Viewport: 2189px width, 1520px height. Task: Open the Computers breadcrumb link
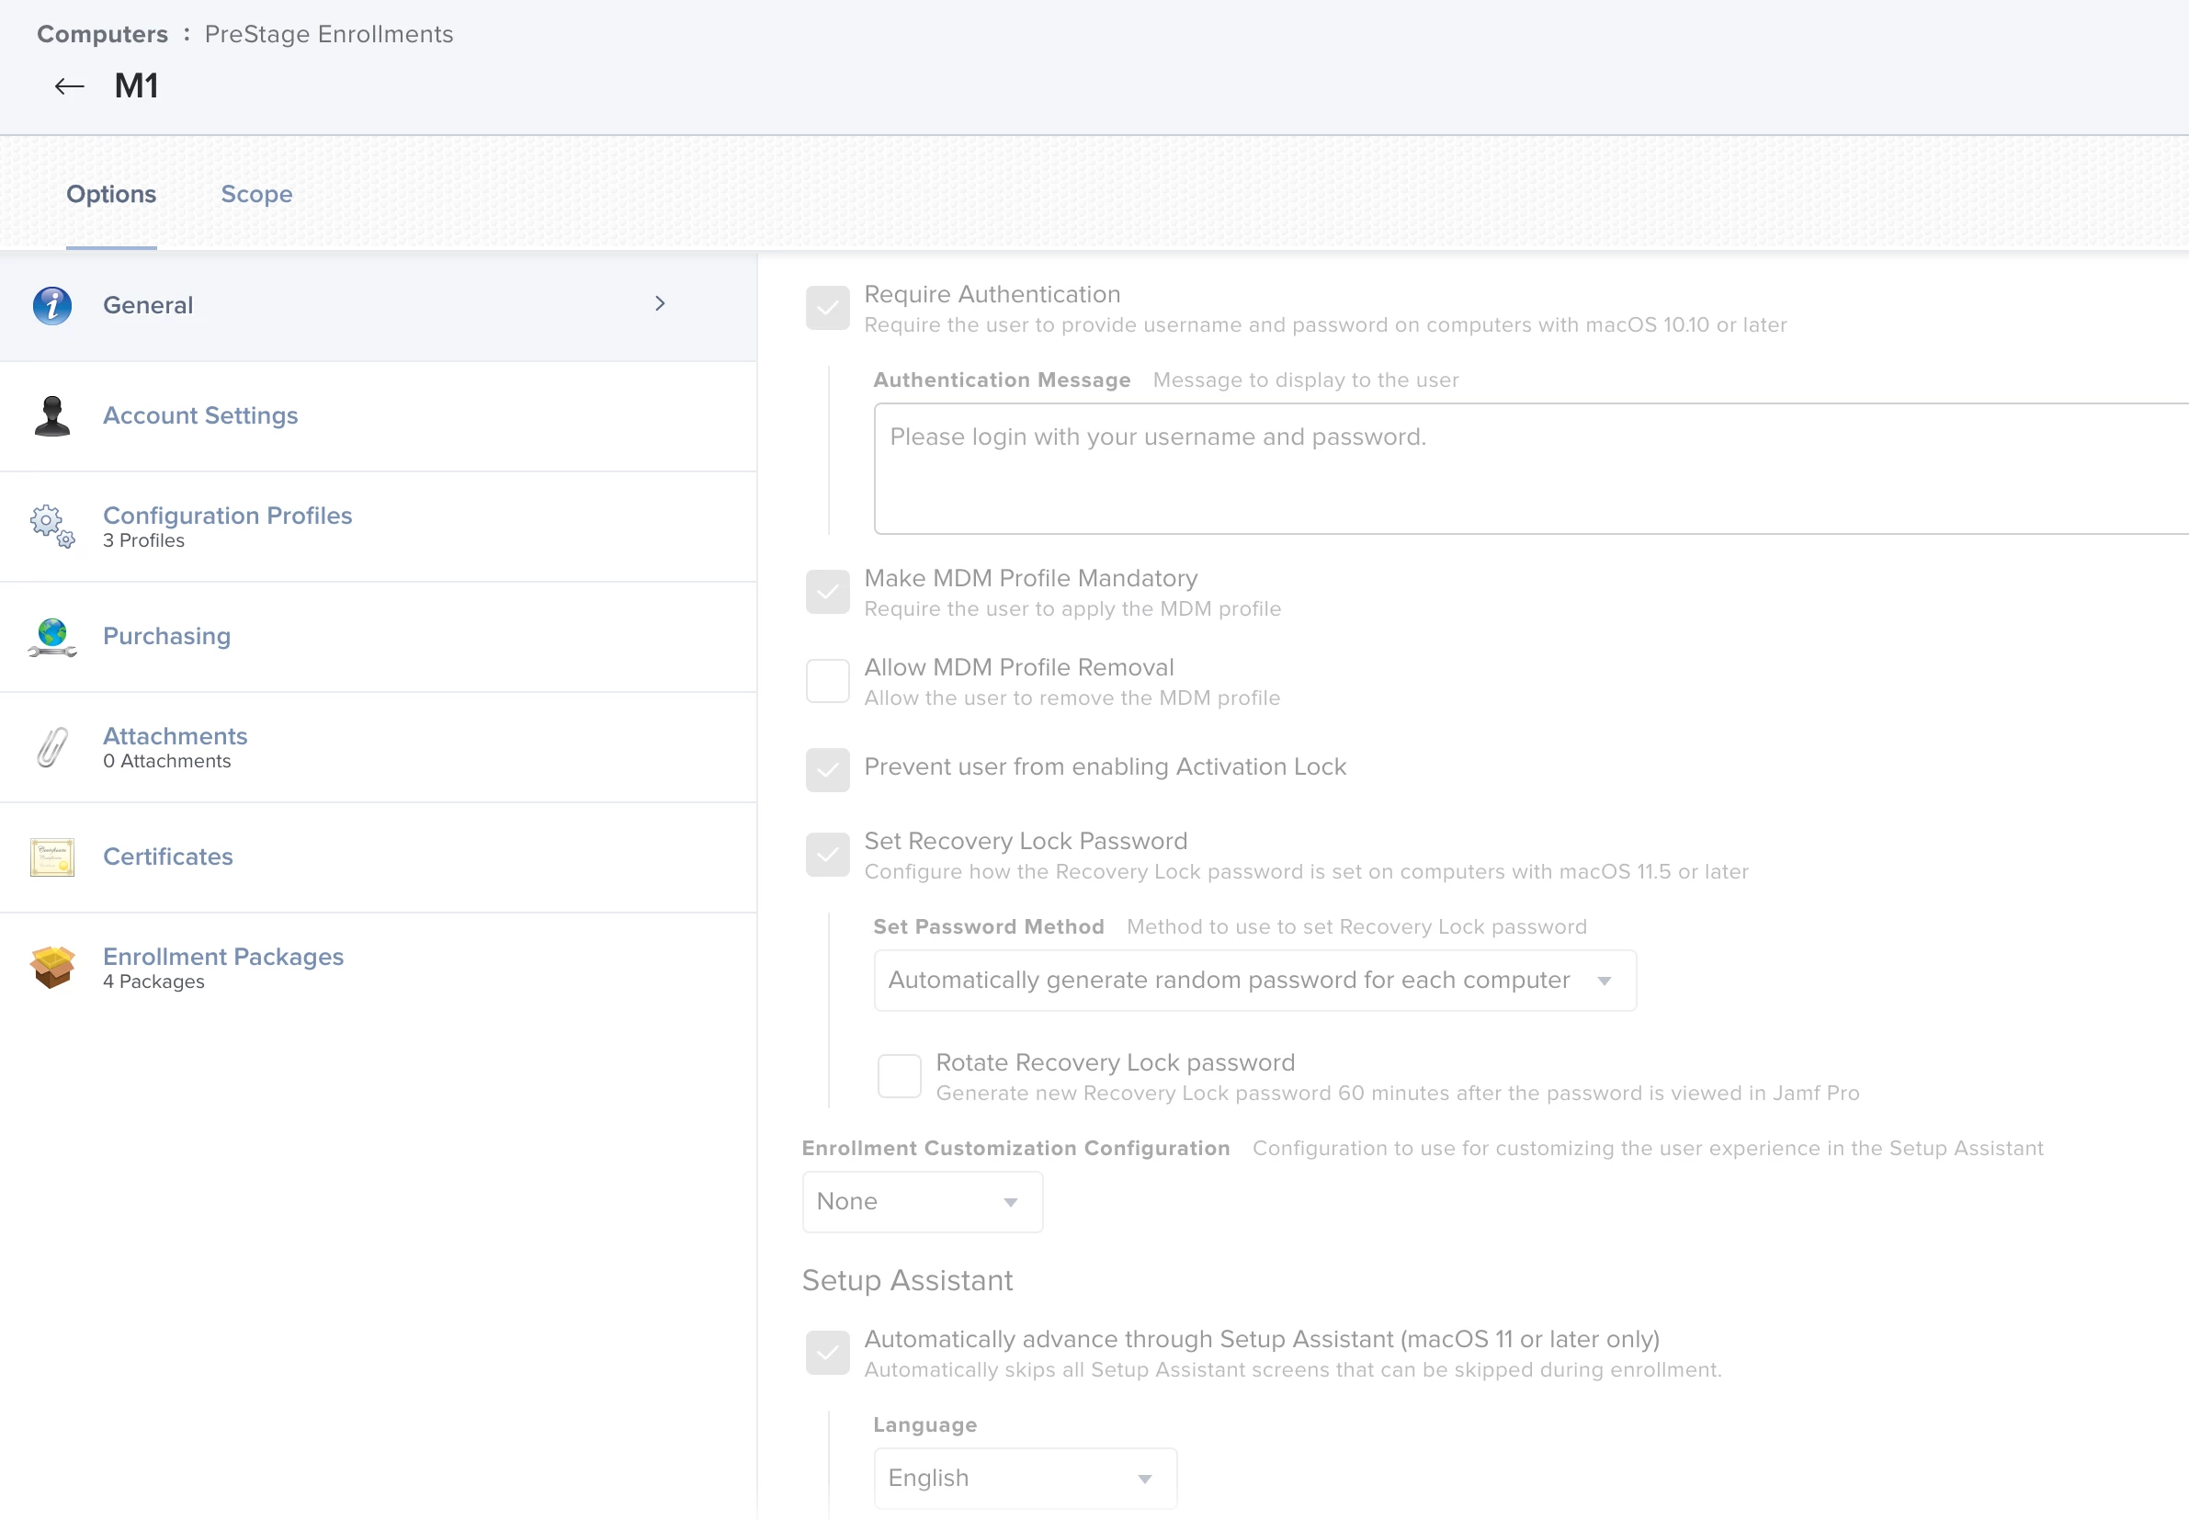[102, 34]
